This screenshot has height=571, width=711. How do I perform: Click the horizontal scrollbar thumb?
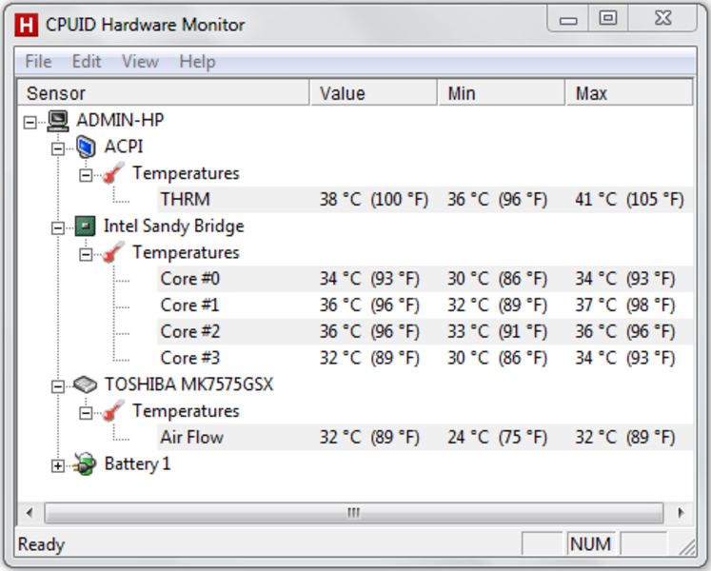click(x=354, y=513)
